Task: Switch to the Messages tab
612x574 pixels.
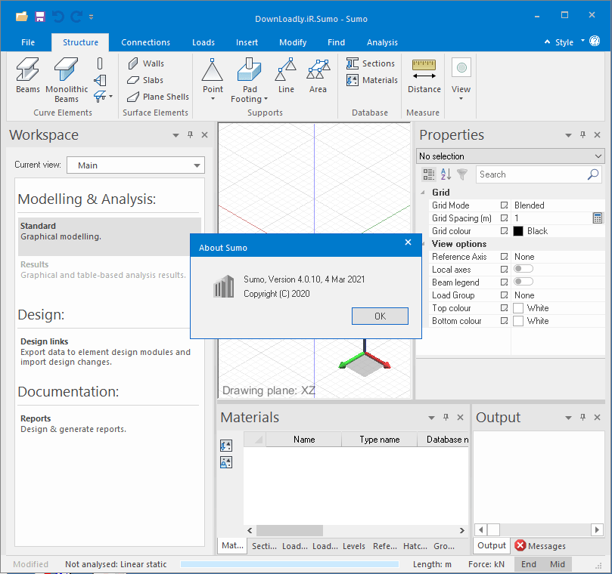Action: click(x=540, y=546)
